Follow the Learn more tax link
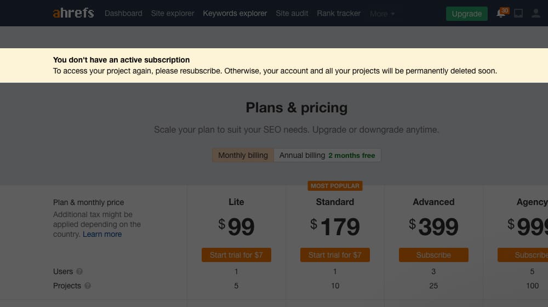 102,234
